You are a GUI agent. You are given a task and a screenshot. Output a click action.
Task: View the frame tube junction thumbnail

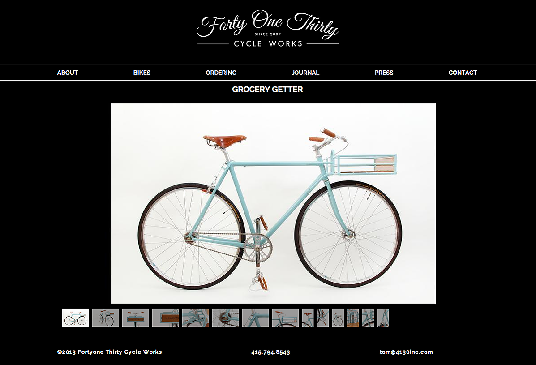point(256,318)
